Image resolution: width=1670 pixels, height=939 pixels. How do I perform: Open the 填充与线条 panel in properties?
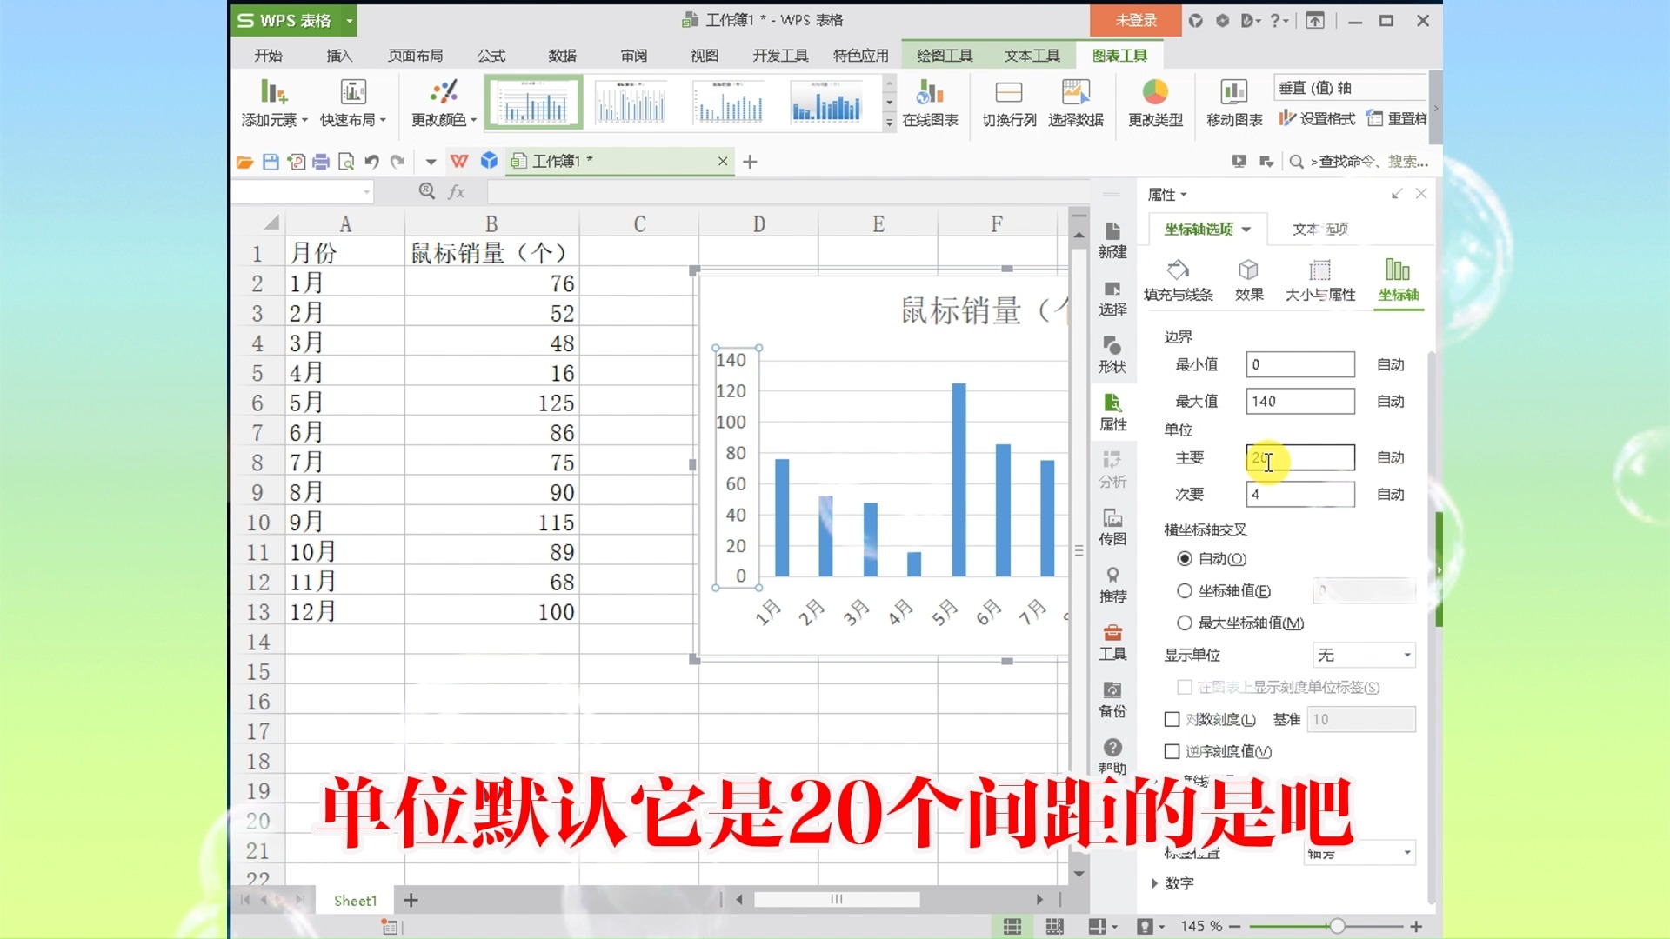point(1179,278)
